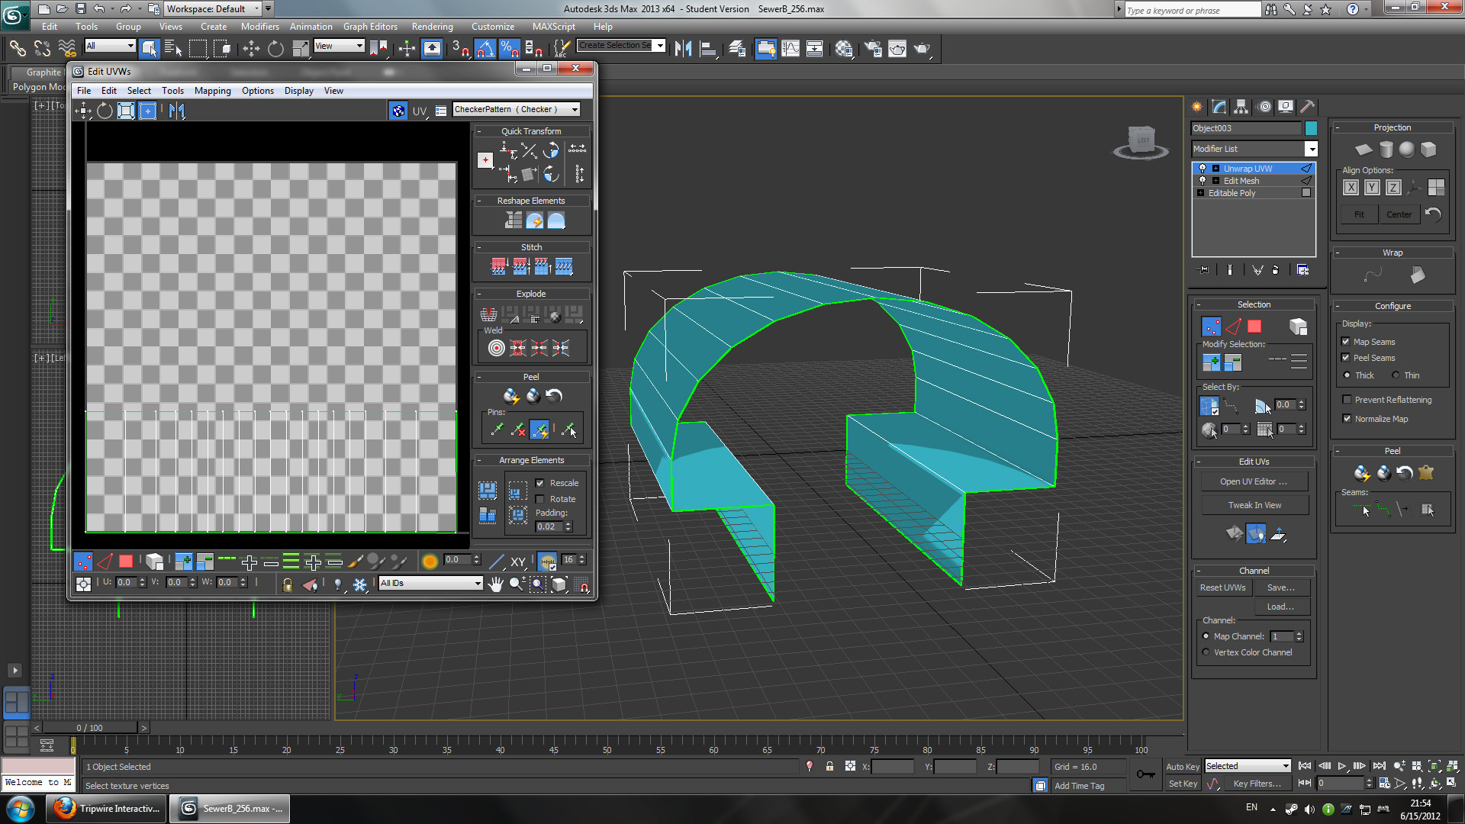Click the Render Production teapot icon
This screenshot has width=1465, height=824.
(922, 49)
